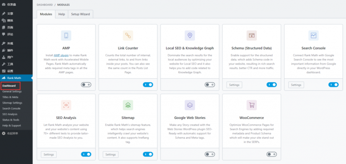The height and width of the screenshot is (164, 346).
Task: Click the WooCommerce cart icon
Action: [x=252, y=105]
